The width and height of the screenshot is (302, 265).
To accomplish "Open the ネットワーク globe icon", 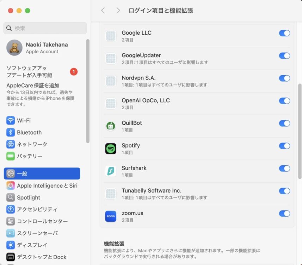I will click(x=11, y=144).
